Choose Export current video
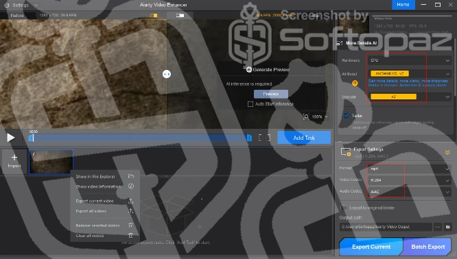This screenshot has width=457, height=259. click(x=95, y=201)
